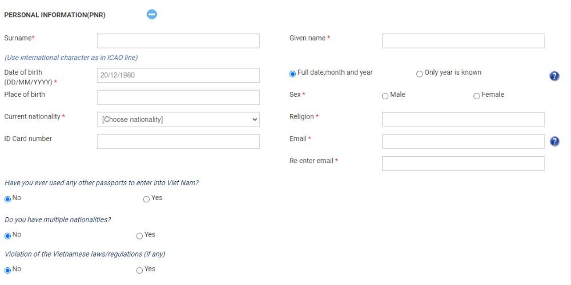Choose Female for Sex

pyautogui.click(x=477, y=96)
